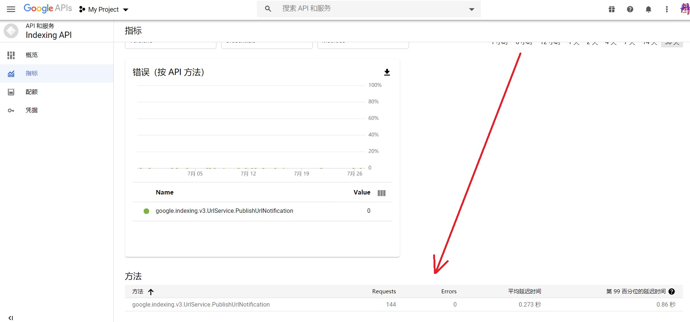Open the main navigation hamburger menu
The height and width of the screenshot is (322, 690).
[11, 9]
